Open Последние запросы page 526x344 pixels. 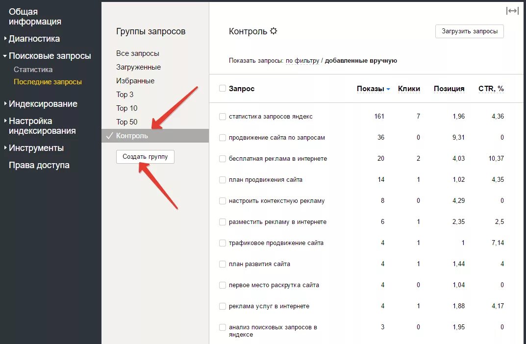[x=48, y=82]
